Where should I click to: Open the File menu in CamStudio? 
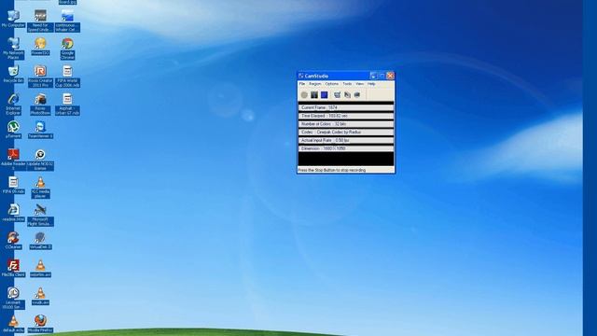point(302,84)
